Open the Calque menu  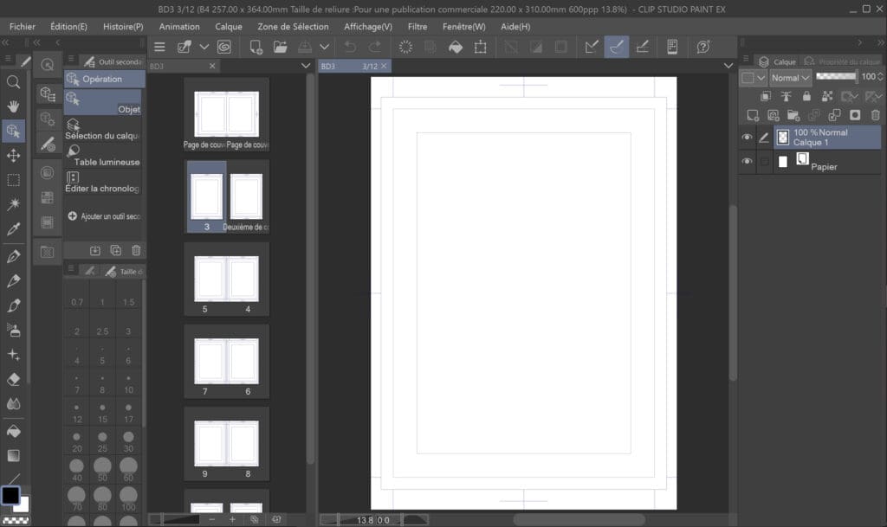[229, 27]
